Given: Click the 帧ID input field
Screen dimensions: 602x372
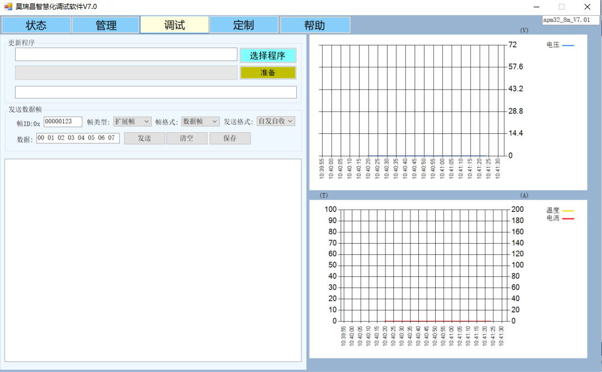Looking at the screenshot, I should coord(63,122).
